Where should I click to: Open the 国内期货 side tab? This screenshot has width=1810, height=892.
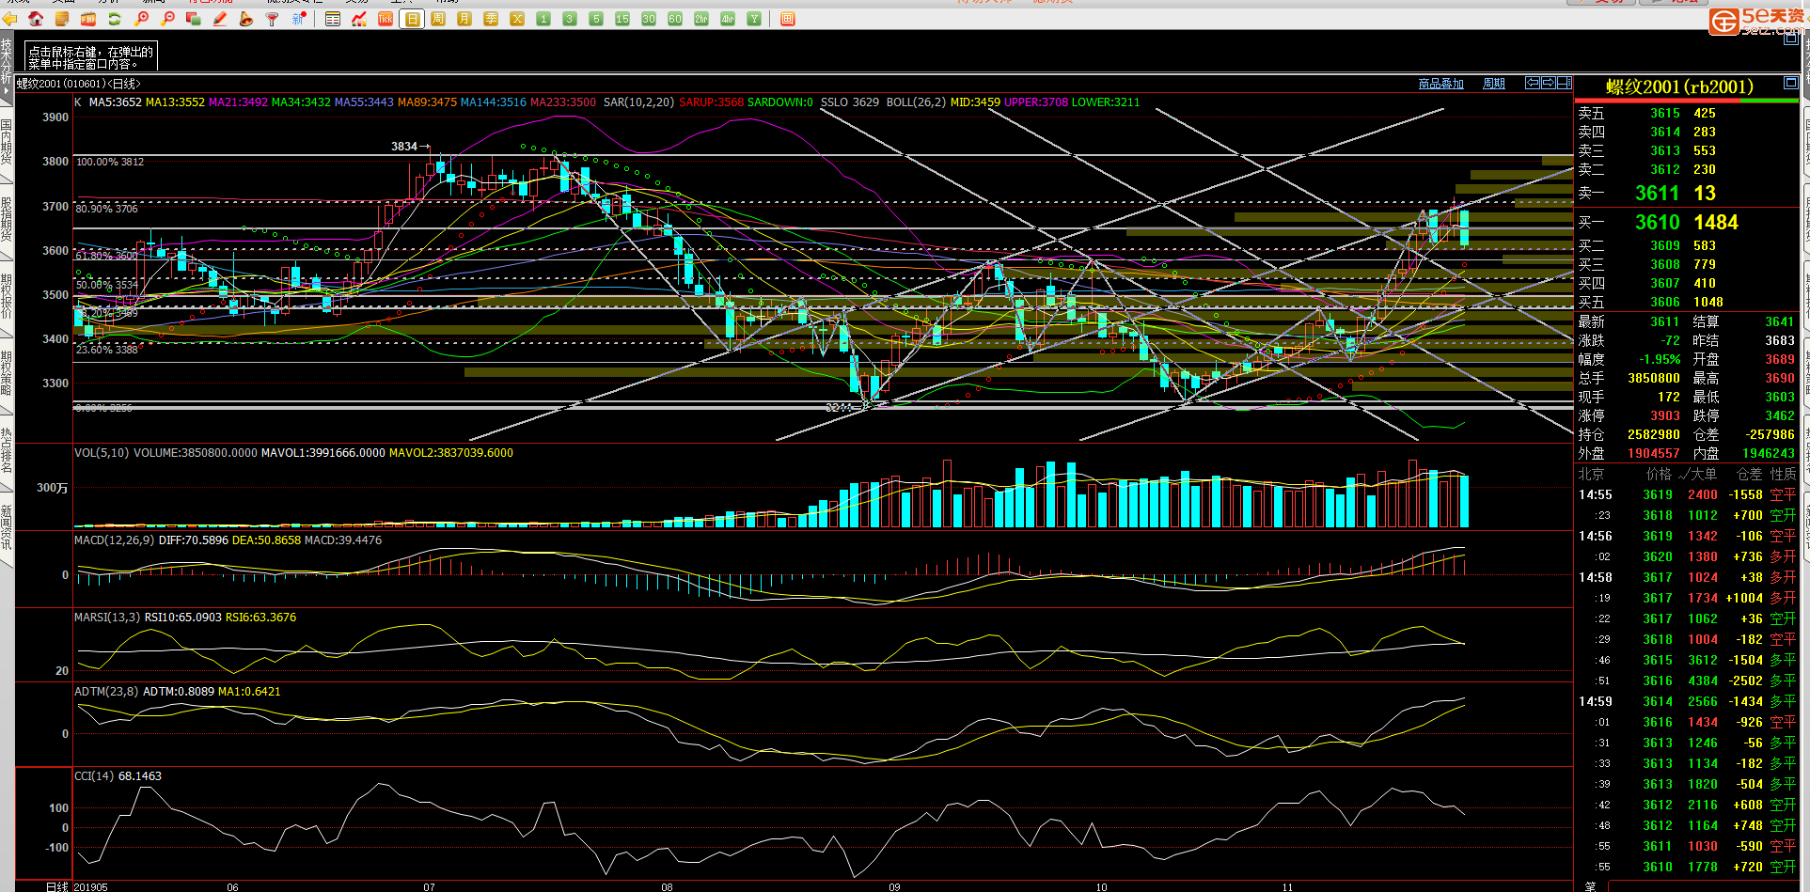coord(7,142)
